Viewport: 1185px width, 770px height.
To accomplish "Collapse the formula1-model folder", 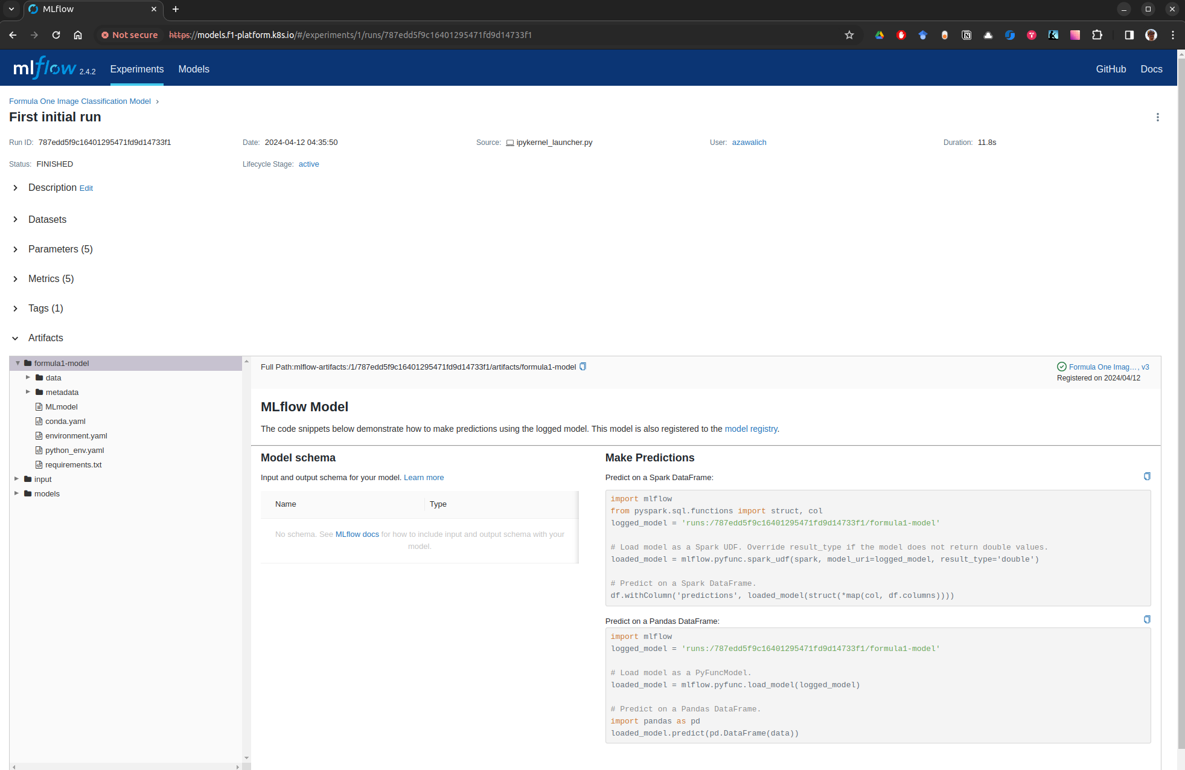I will (x=18, y=363).
